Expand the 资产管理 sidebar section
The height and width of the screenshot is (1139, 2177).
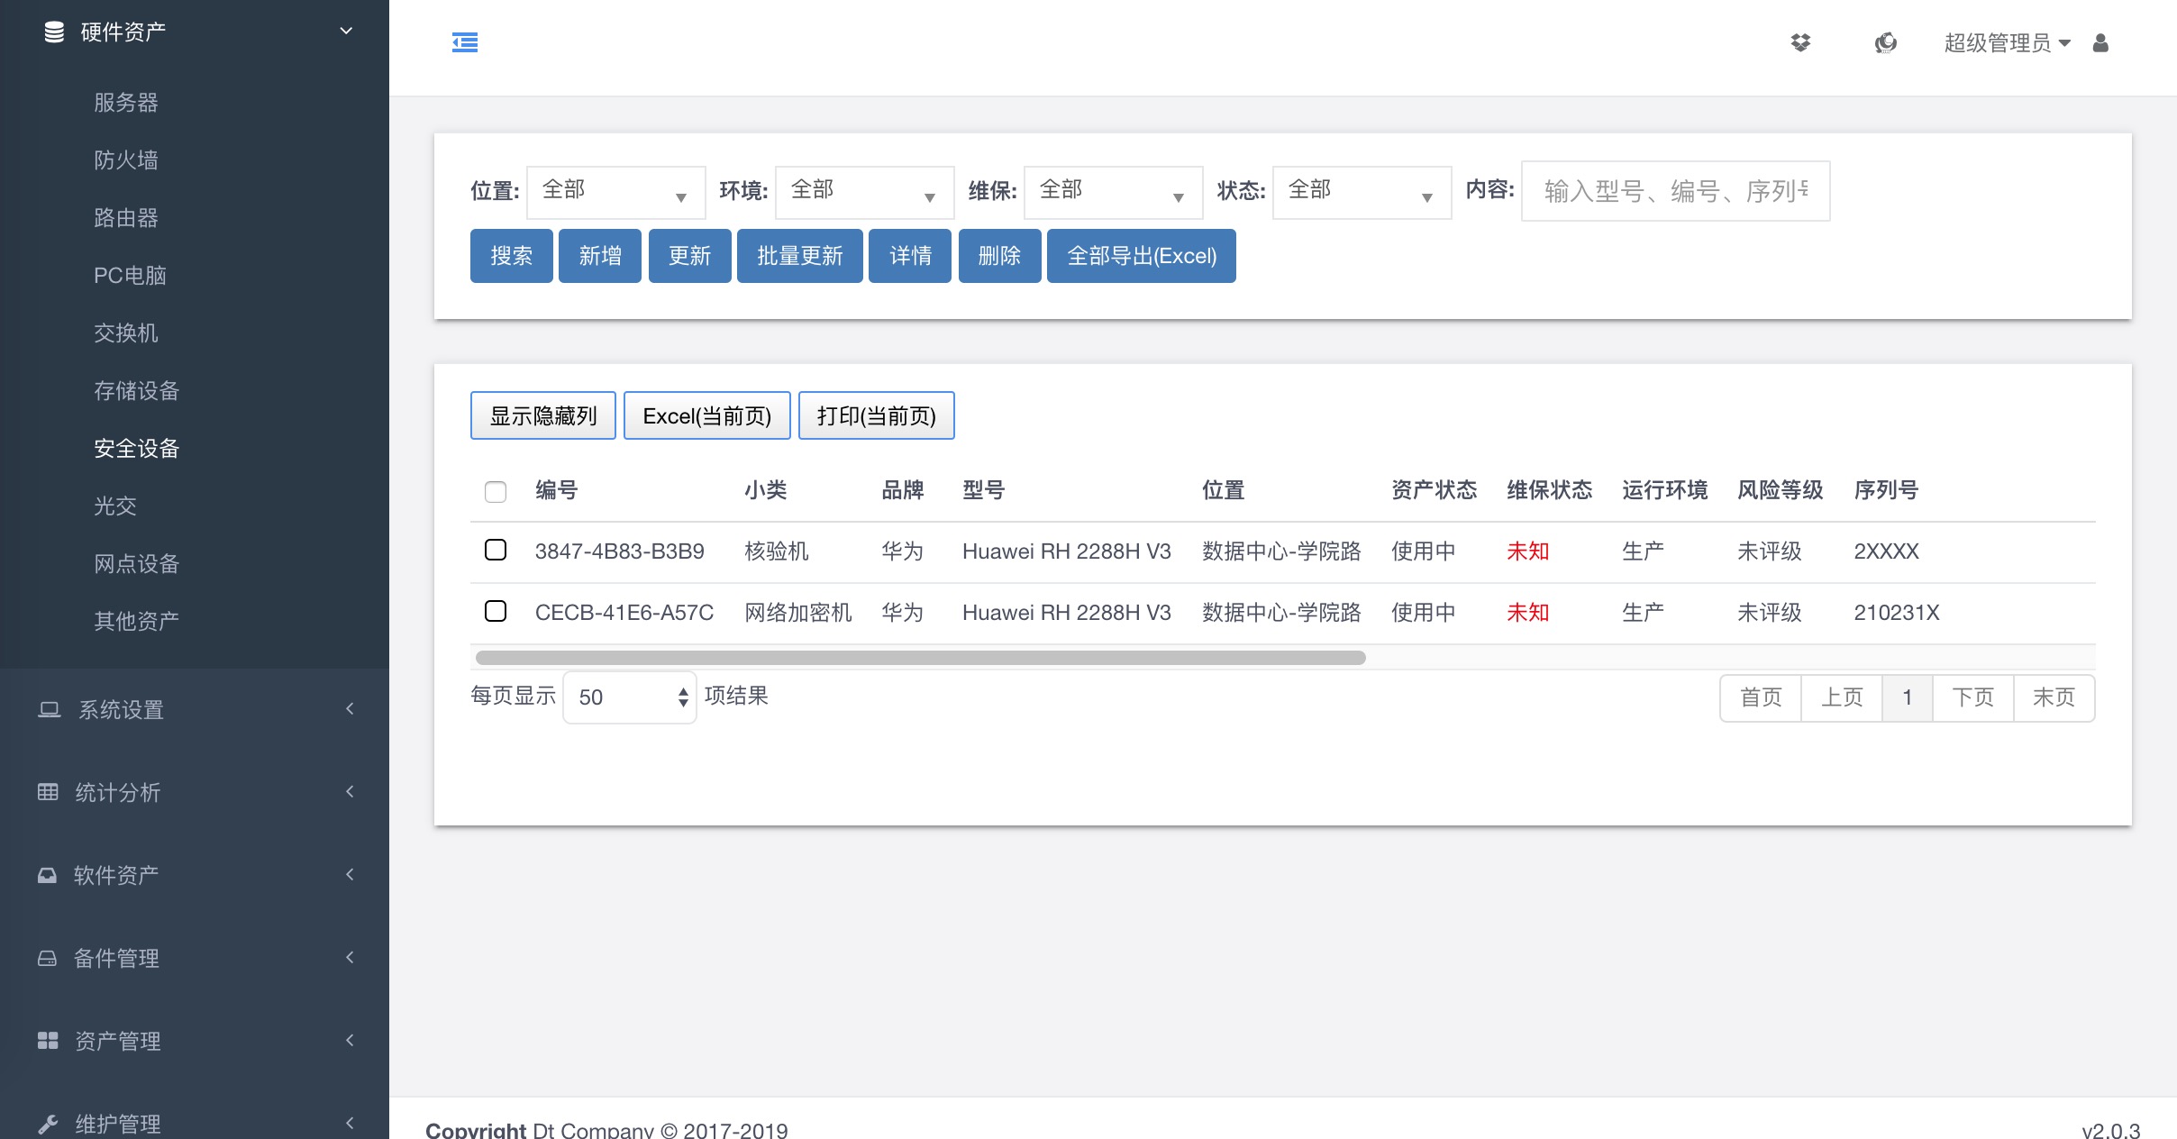(x=118, y=1041)
